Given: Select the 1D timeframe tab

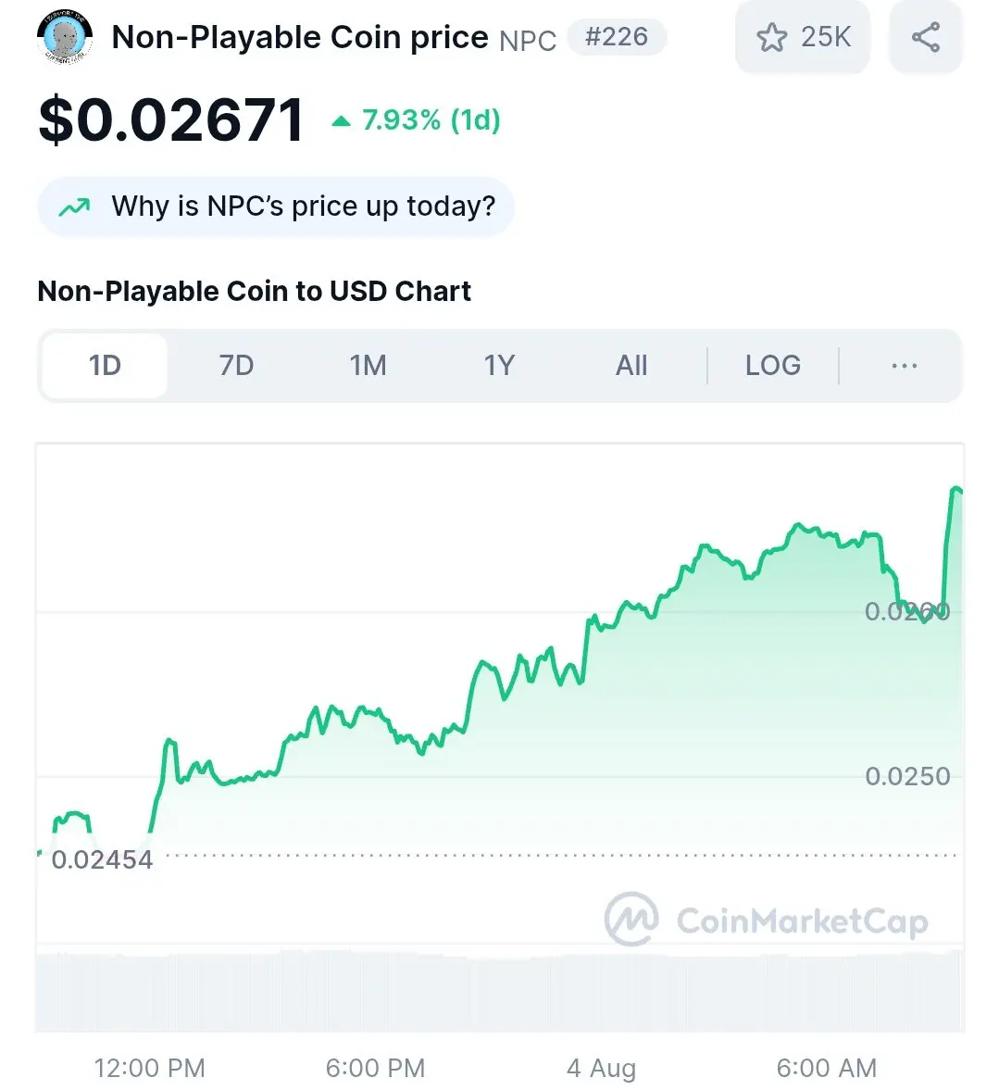Looking at the screenshot, I should tap(105, 366).
